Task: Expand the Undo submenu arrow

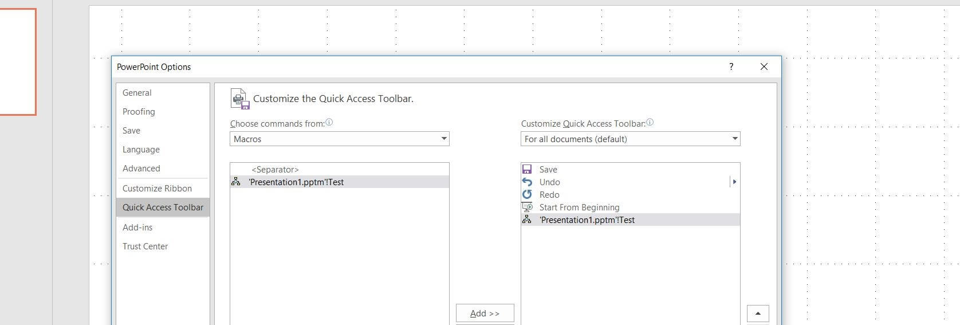Action: coord(734,182)
